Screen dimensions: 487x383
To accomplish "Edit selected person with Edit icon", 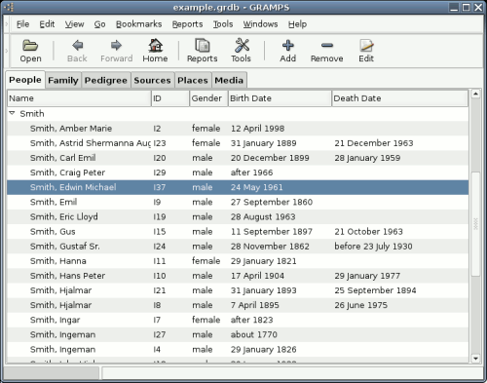I will coord(366,46).
